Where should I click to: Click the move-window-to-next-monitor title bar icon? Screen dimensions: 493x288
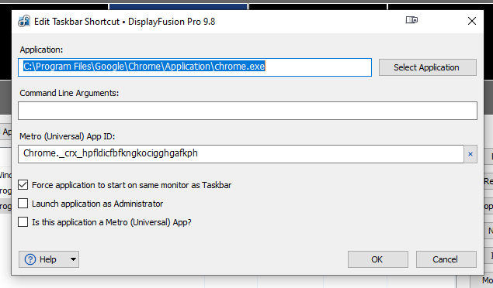[411, 20]
